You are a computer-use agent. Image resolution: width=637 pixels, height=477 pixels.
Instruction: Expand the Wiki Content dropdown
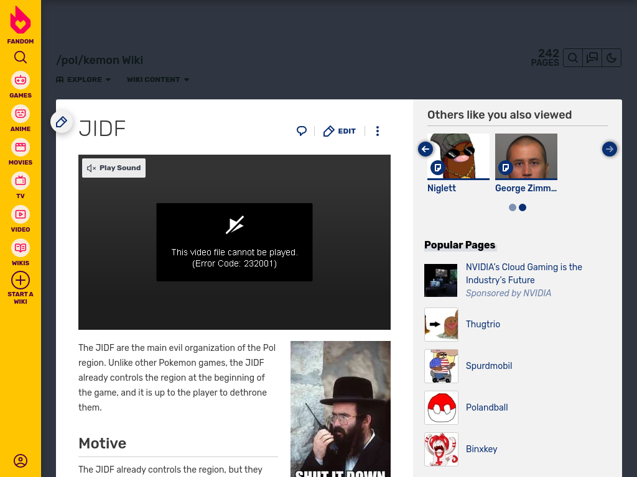(158, 79)
